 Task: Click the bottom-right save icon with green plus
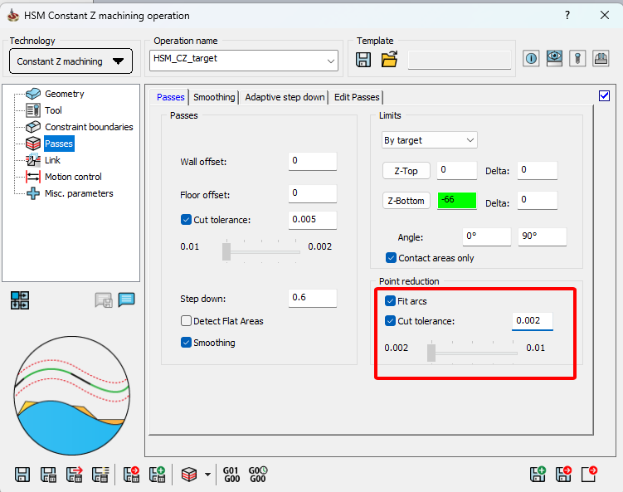[538, 474]
